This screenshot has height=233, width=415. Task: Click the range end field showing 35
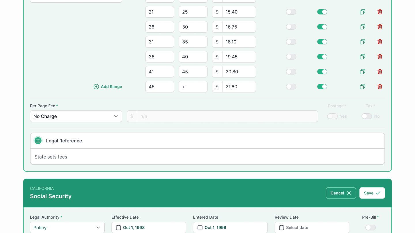[x=193, y=42]
